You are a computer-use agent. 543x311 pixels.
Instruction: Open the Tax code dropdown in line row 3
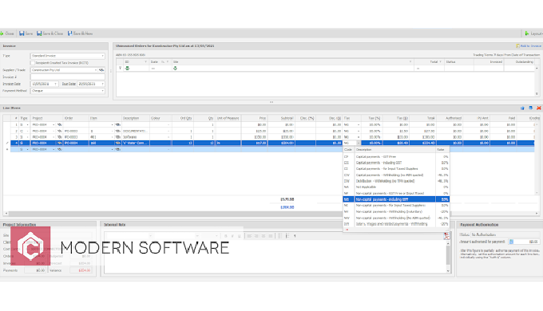(x=359, y=137)
